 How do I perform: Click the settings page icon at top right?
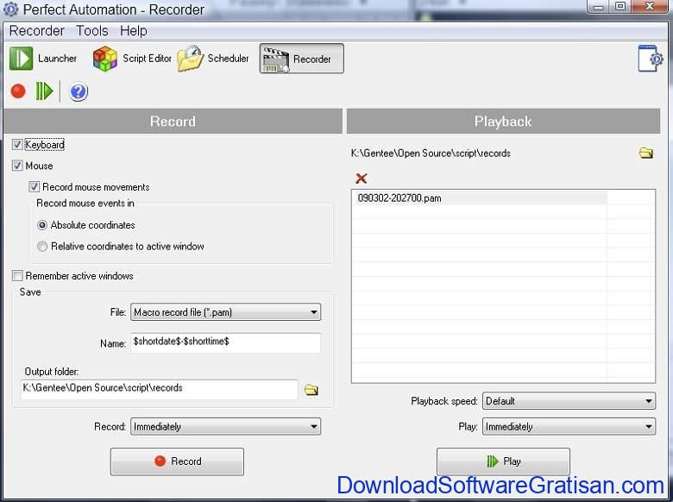(650, 59)
